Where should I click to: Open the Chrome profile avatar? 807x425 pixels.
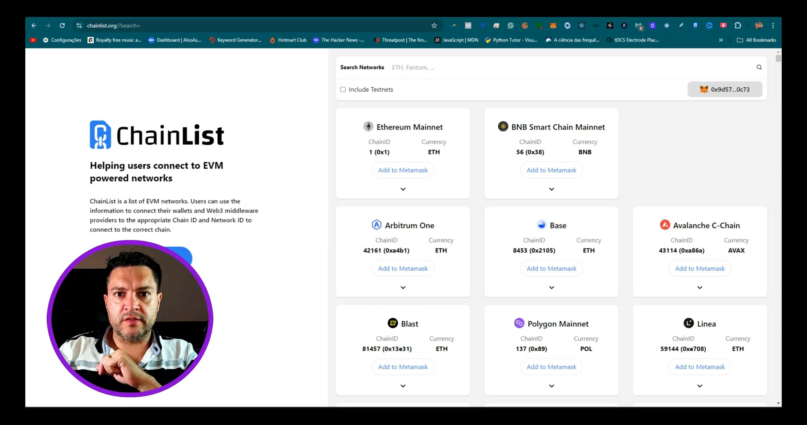pyautogui.click(x=759, y=26)
